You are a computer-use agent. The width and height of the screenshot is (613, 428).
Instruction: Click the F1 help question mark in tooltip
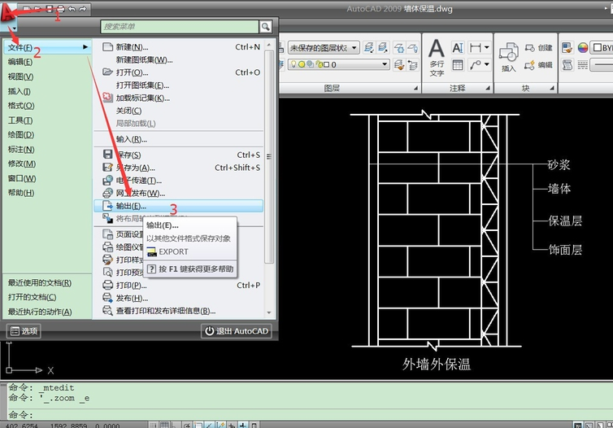(x=152, y=269)
